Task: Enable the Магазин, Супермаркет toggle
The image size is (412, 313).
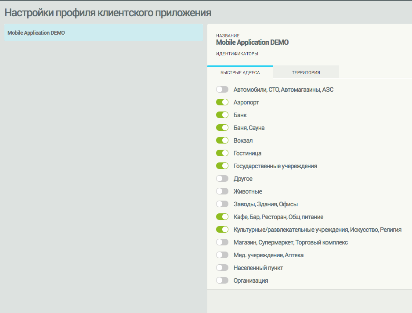Action: (x=222, y=242)
